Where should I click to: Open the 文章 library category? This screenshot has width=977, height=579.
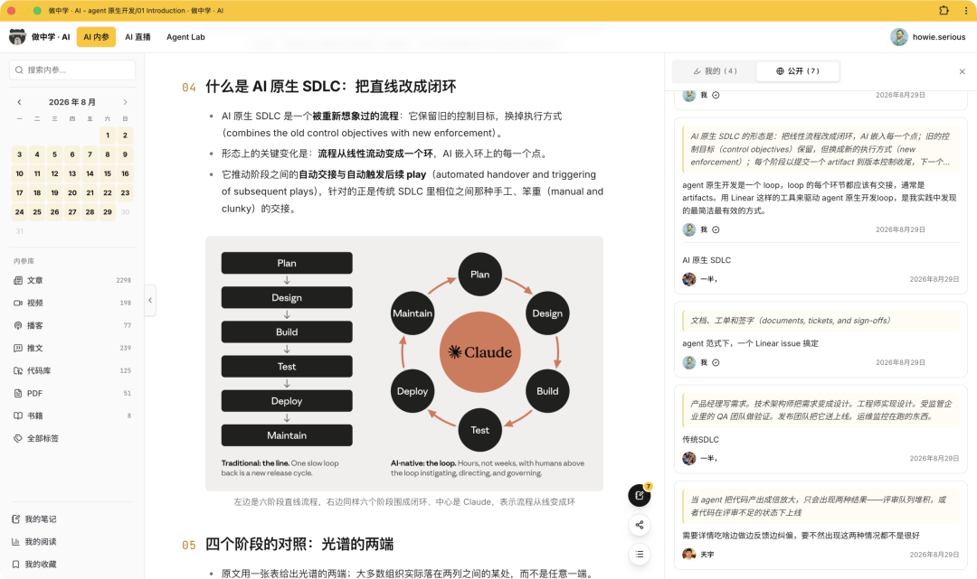(x=71, y=281)
